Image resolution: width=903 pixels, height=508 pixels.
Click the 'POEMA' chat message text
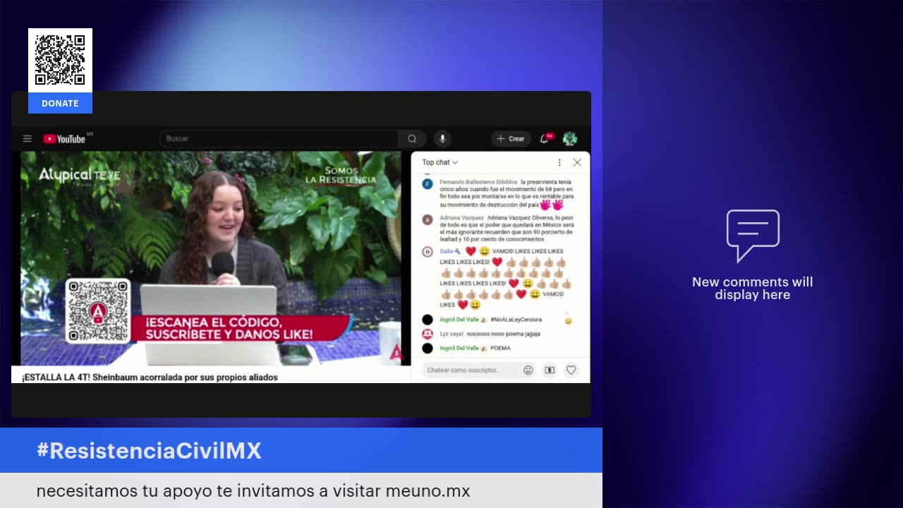[x=500, y=348]
